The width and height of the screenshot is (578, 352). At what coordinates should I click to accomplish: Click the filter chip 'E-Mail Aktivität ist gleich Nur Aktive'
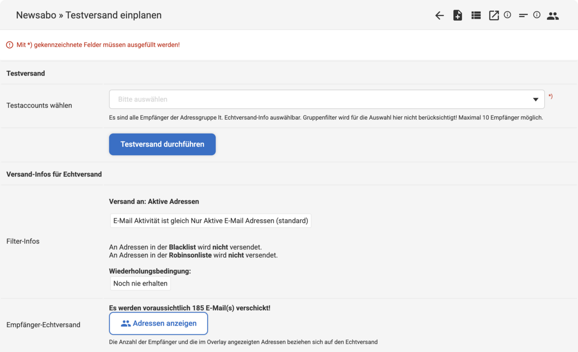210,221
